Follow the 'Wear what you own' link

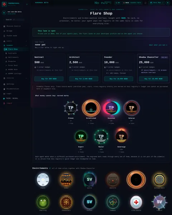158,45
